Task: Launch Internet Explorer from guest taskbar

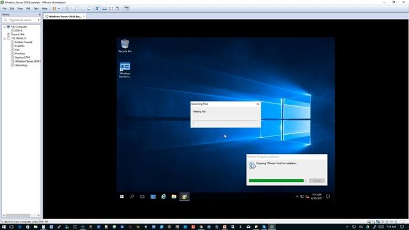Action: [x=164, y=197]
